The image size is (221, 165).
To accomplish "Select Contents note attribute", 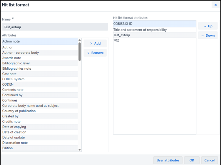I will (x=40, y=90).
